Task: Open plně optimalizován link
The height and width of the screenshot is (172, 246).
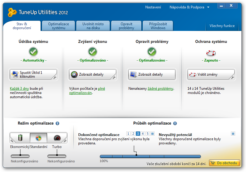Action: tap(87, 91)
